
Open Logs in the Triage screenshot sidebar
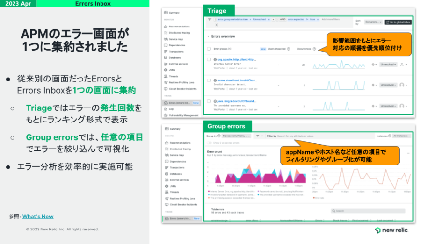click(170, 109)
